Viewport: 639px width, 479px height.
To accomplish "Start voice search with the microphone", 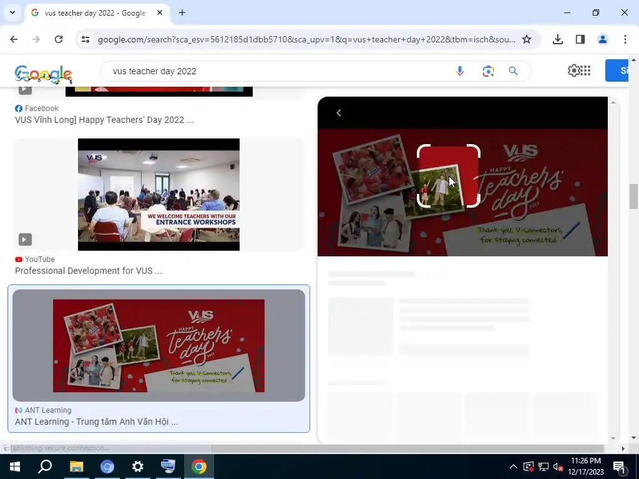I will [460, 71].
